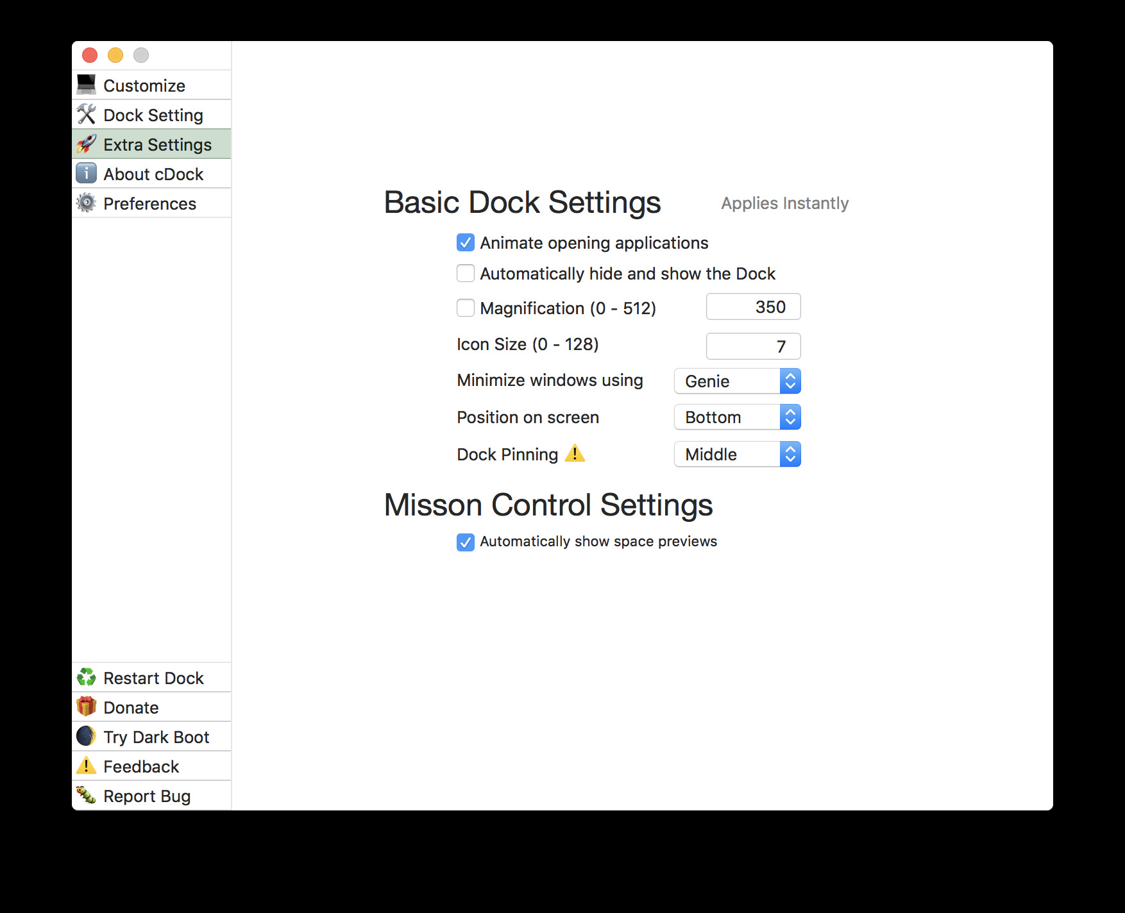Click the Report Bug caterpillar icon
Viewport: 1125px width, 913px height.
87,795
